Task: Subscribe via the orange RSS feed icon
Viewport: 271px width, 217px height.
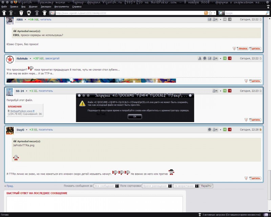Action: pos(206,13)
